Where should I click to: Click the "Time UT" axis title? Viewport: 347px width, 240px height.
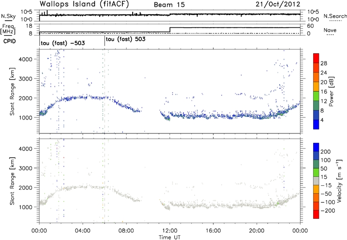tap(170, 237)
